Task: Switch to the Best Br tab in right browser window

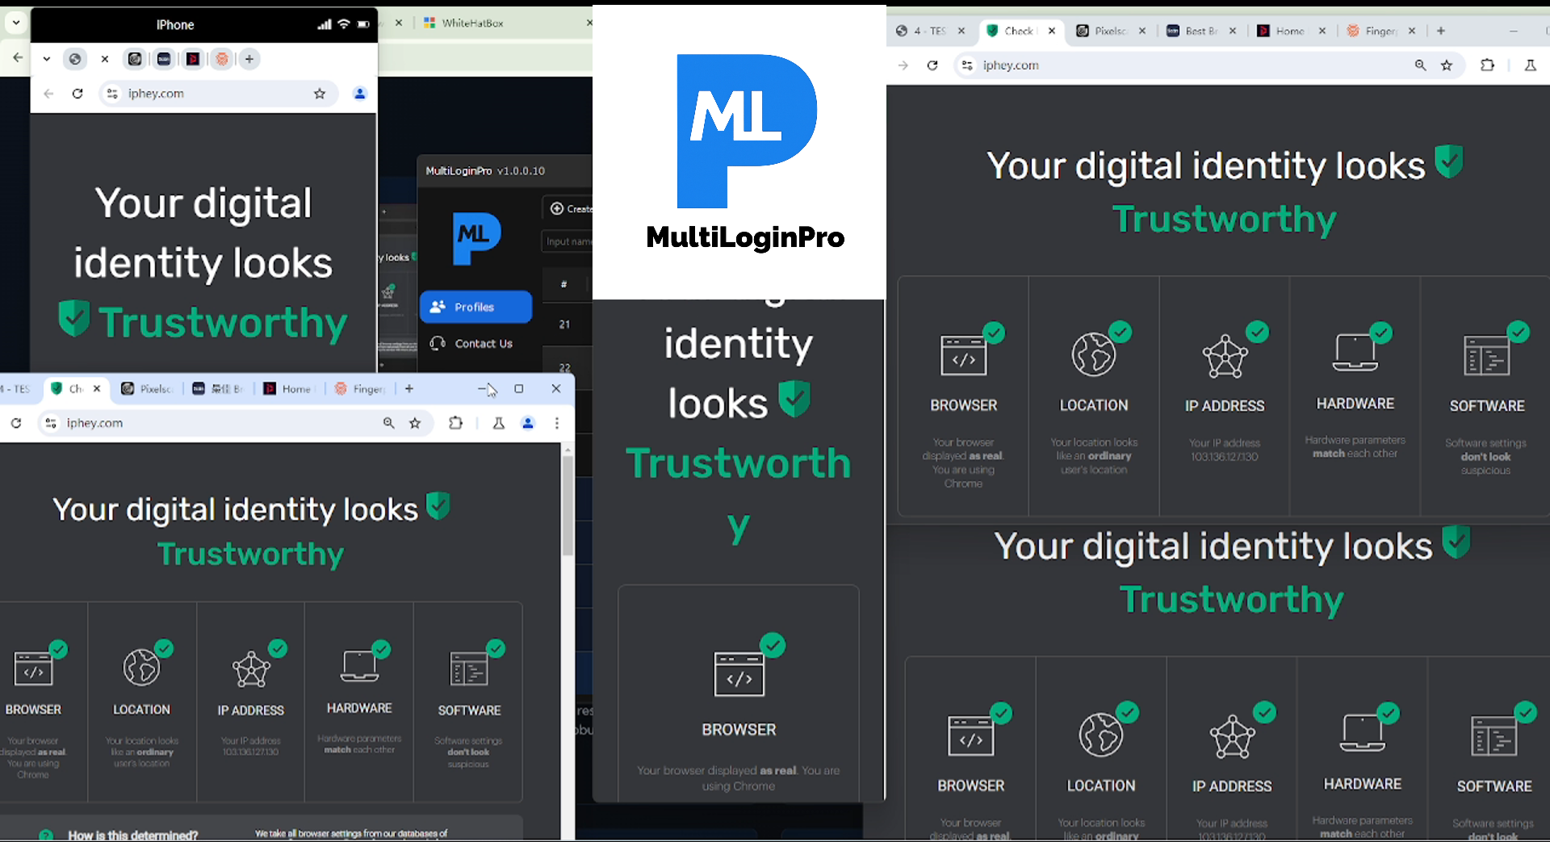Action: (1192, 31)
